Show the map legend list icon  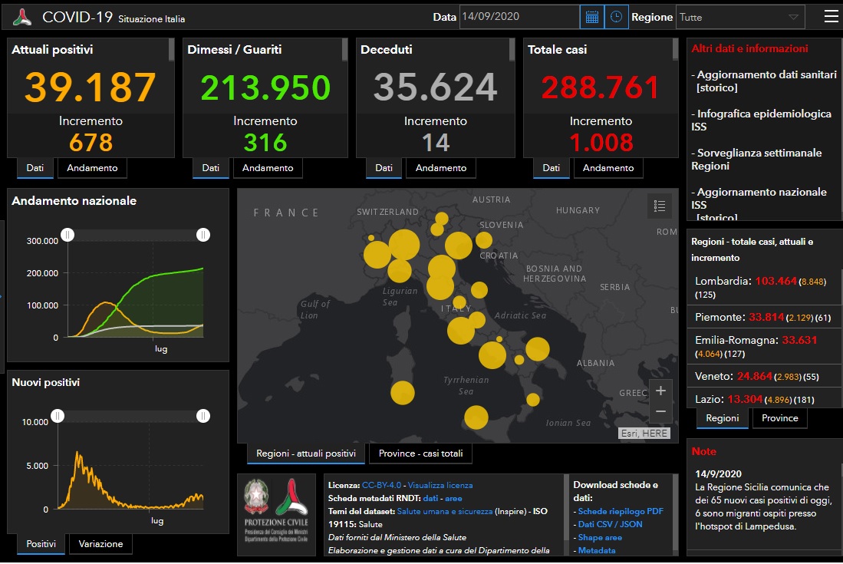click(660, 206)
